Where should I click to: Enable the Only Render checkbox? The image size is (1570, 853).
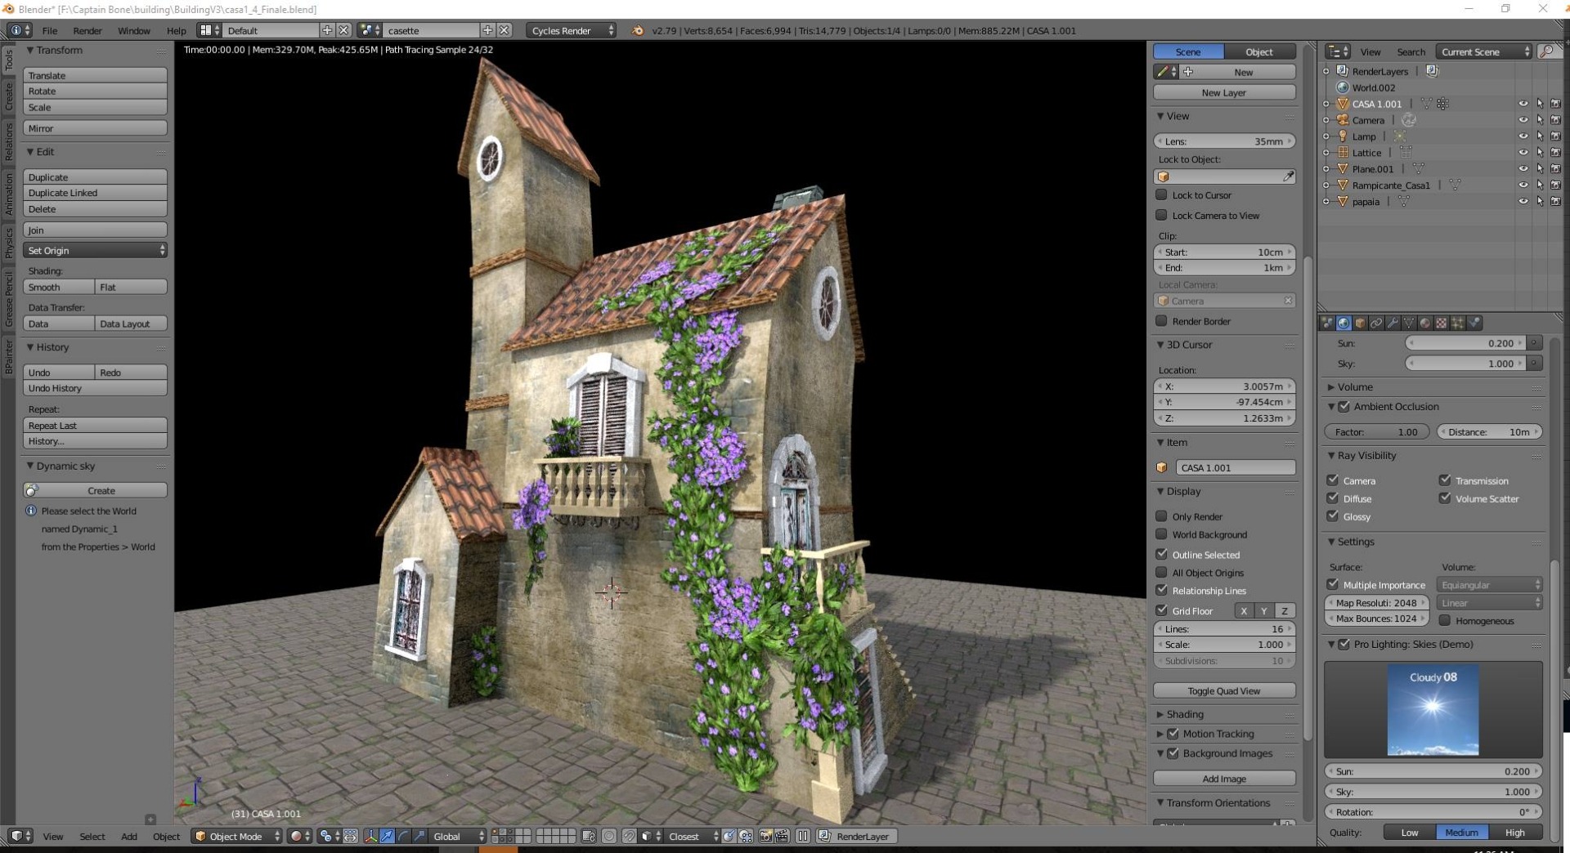pyautogui.click(x=1161, y=516)
